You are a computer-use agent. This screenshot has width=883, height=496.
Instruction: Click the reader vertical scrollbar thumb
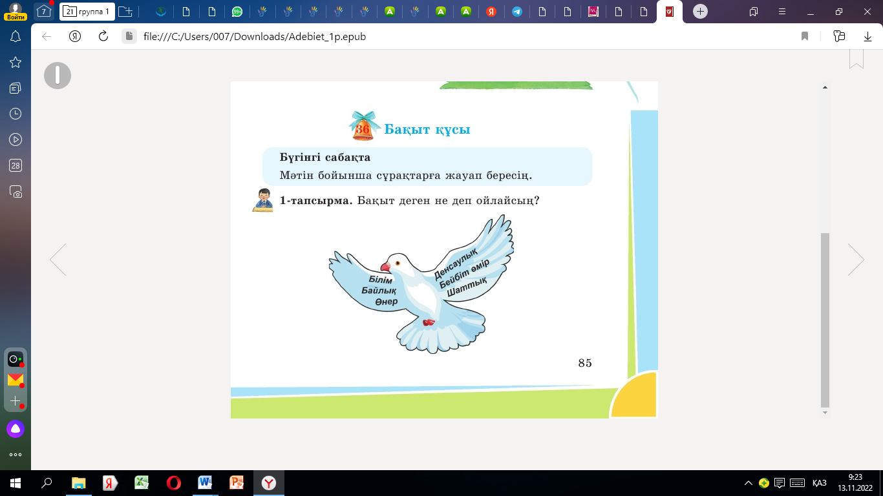pyautogui.click(x=825, y=319)
